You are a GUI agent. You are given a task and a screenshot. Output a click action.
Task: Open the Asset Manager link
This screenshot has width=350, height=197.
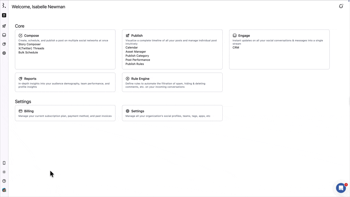[136, 51]
